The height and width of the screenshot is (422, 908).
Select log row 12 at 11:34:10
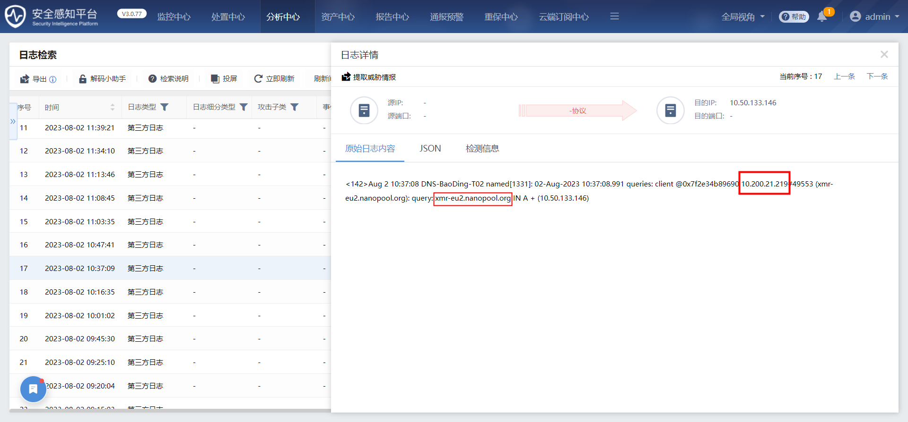(x=170, y=151)
